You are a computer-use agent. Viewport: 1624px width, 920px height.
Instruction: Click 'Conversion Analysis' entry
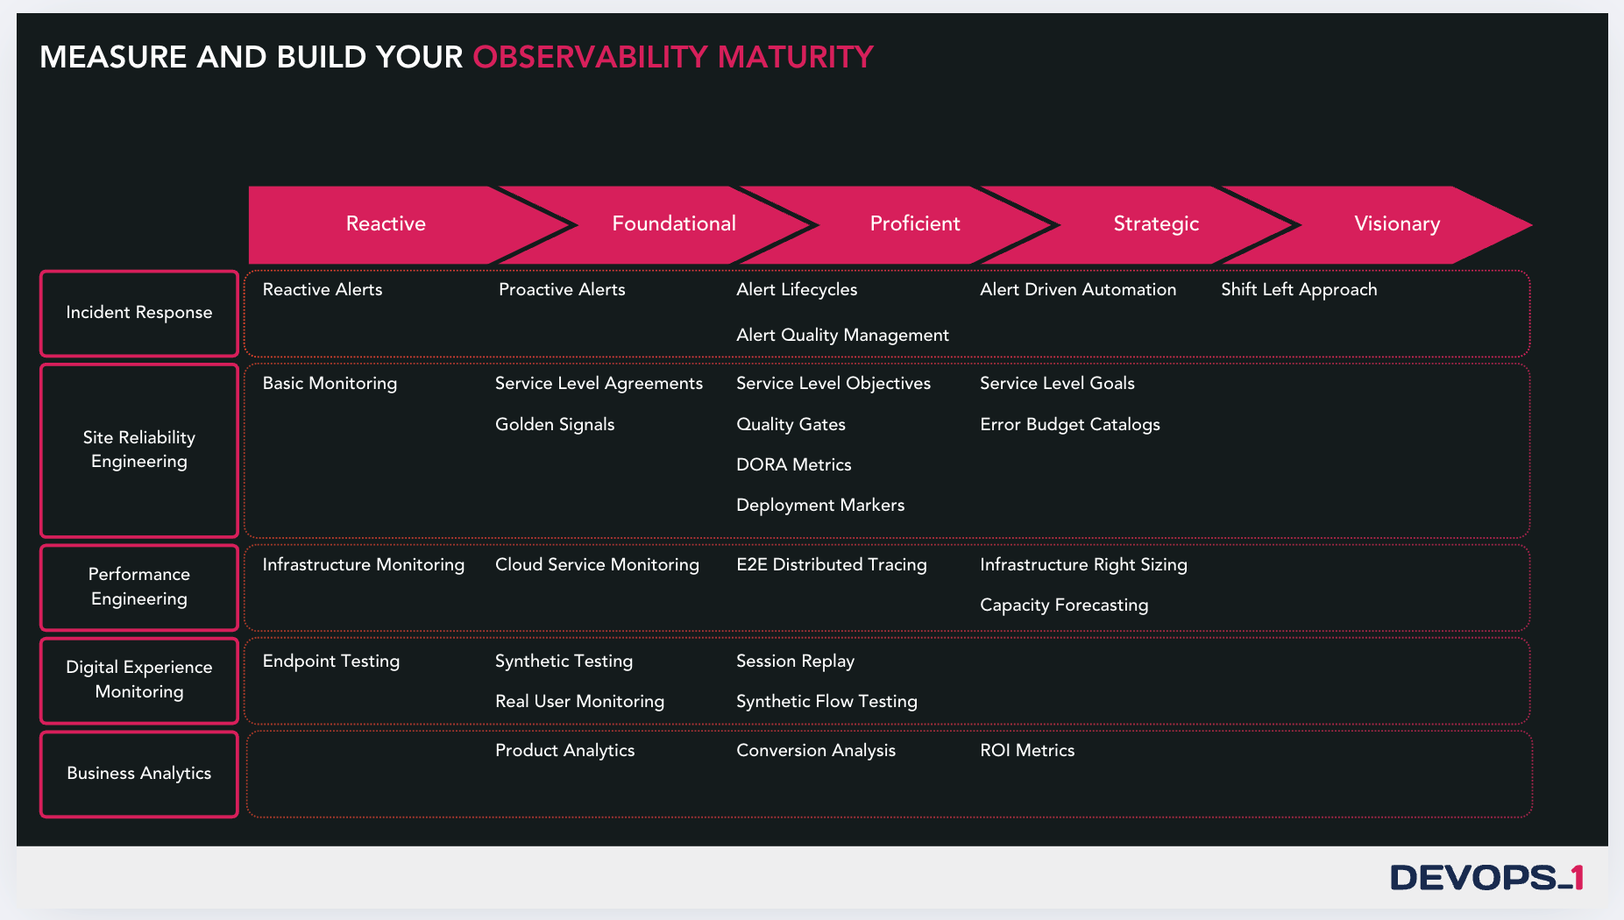(816, 751)
